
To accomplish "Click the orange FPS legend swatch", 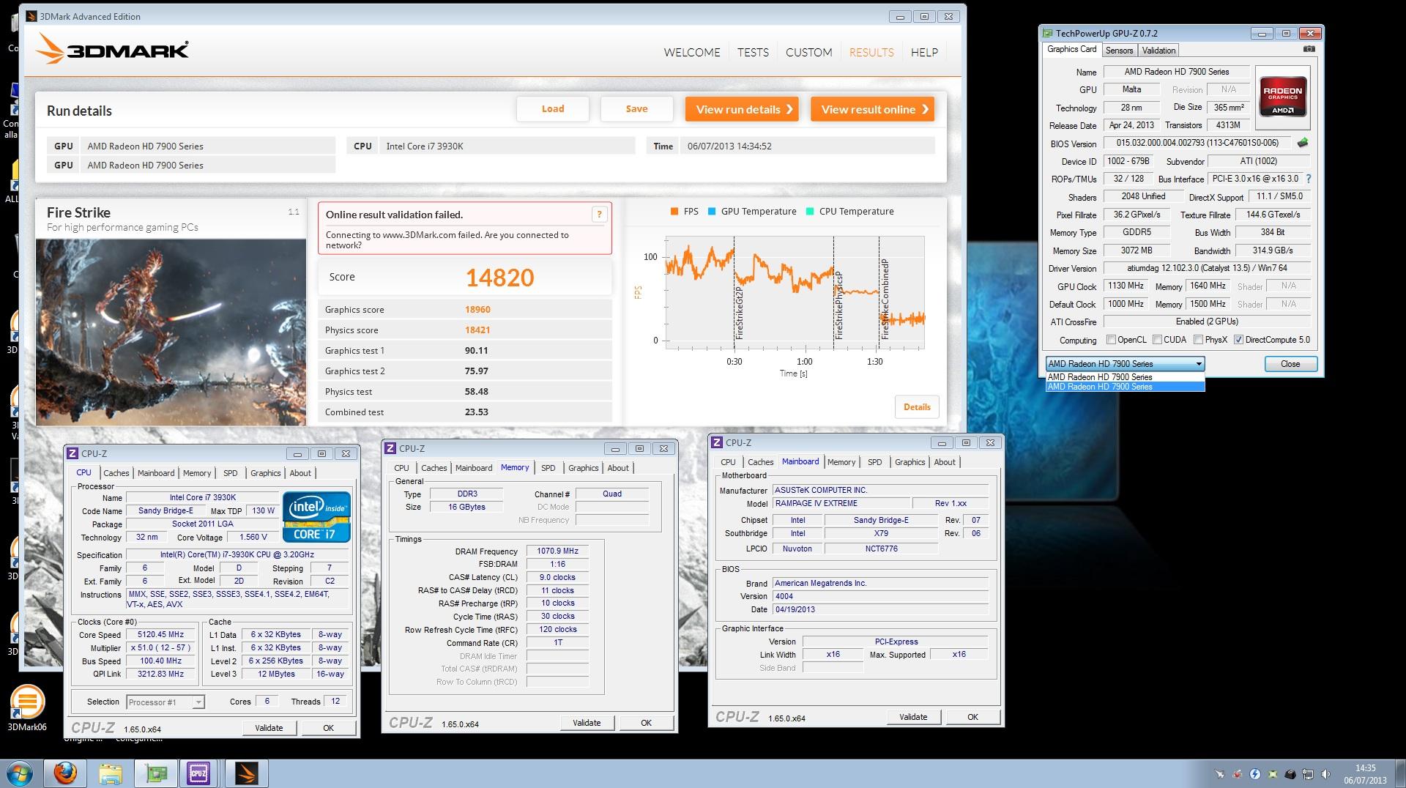I will click(x=674, y=212).
